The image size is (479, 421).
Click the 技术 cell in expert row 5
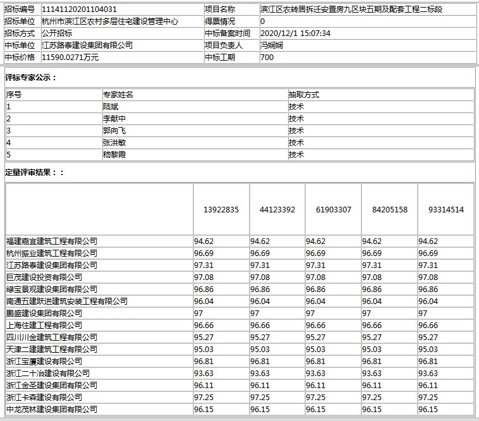tap(296, 155)
